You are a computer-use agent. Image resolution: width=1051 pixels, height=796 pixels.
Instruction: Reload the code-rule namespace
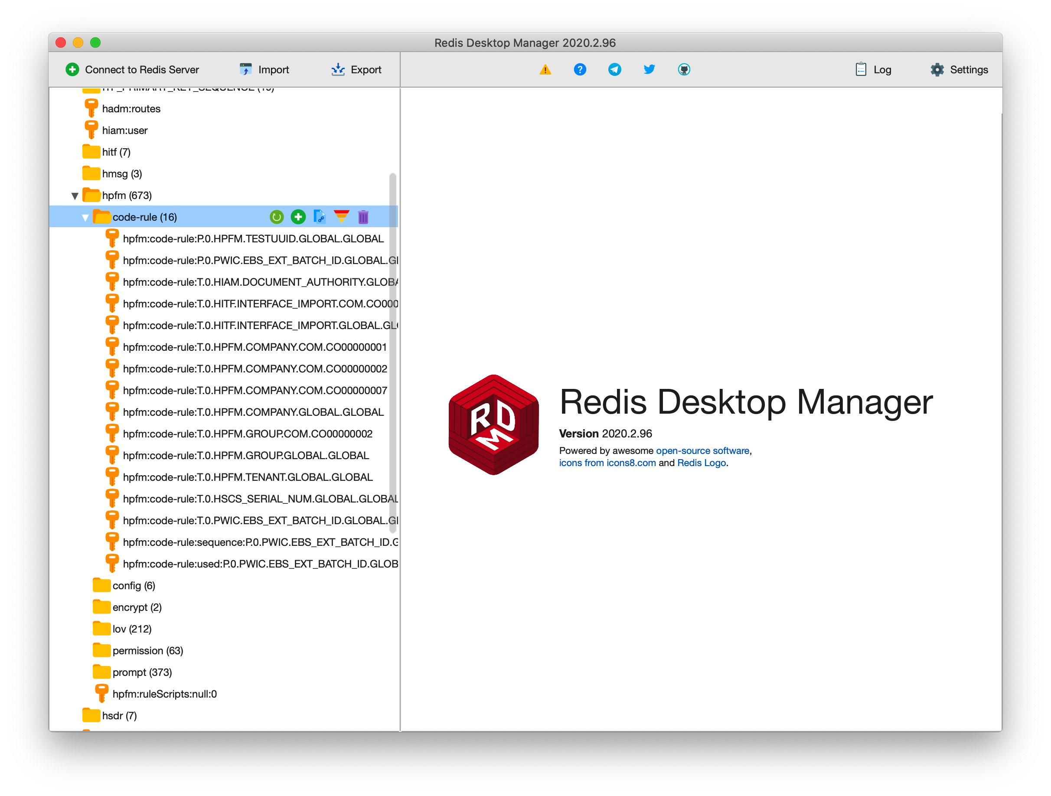[x=277, y=217]
